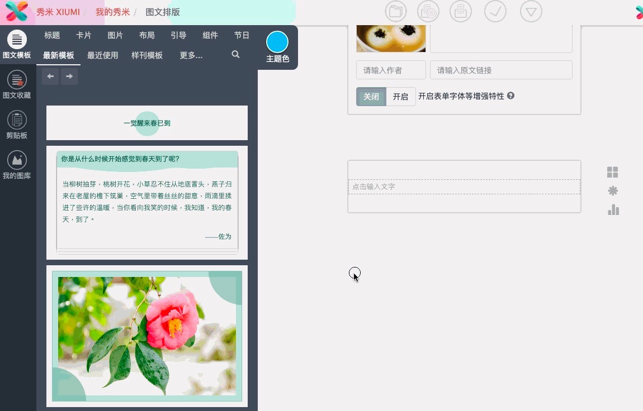Click the Xiumi logo icon
Viewport: 643px width, 411px height.
coord(16,12)
